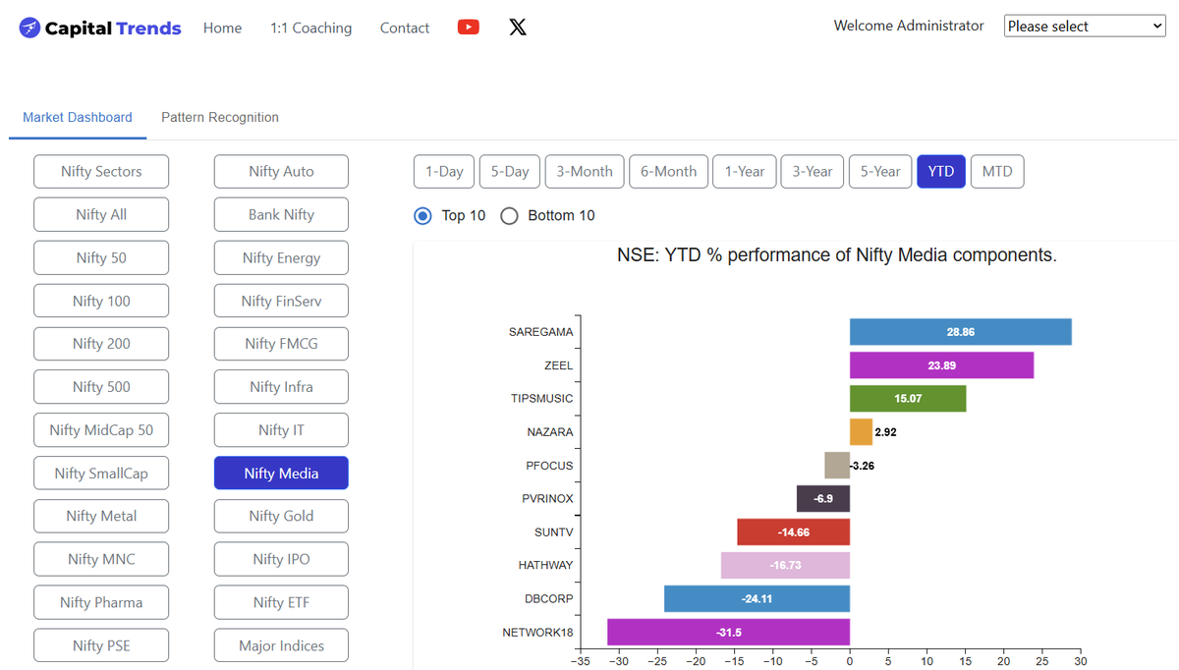Click the Capital Trends logo
This screenshot has width=1179, height=670.
click(100, 28)
